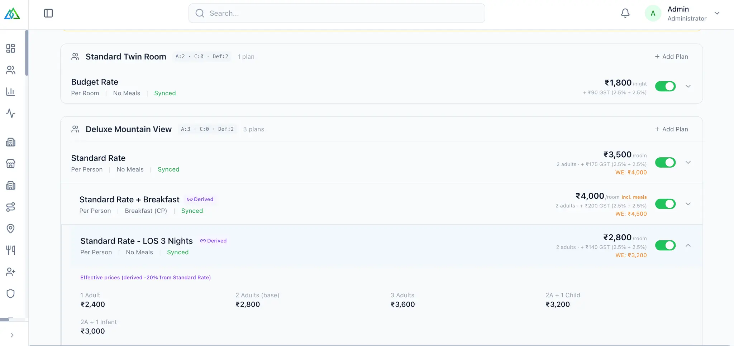Viewport: 734px width, 346px height.
Task: Click the Admin avatar circle
Action: [x=653, y=13]
